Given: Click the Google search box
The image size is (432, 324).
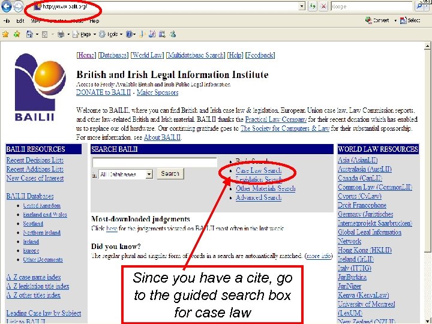Looking at the screenshot, I should [372, 7].
